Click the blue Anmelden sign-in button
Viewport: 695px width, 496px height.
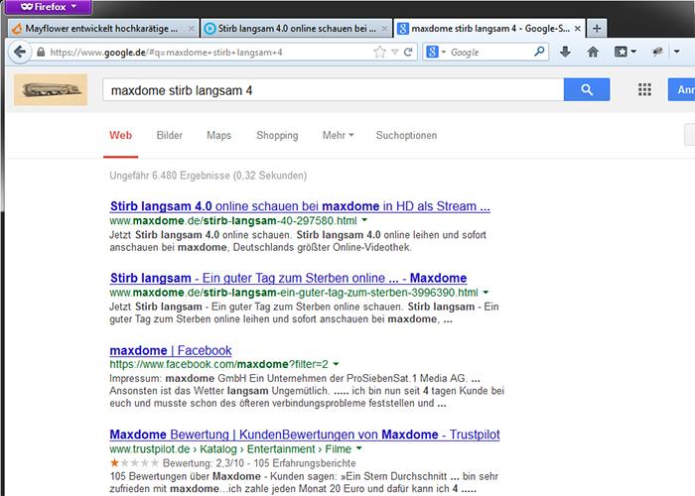point(682,90)
